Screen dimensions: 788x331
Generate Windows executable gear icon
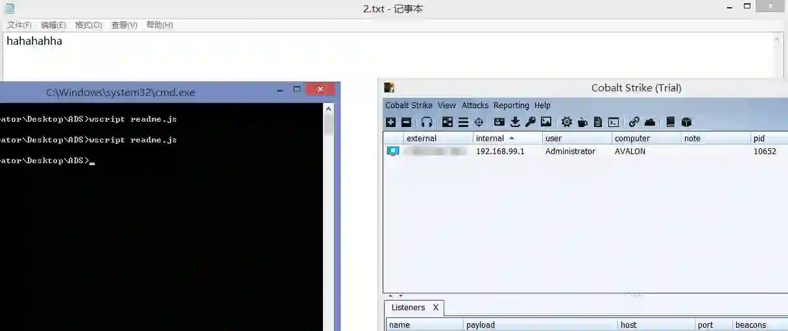coord(567,122)
